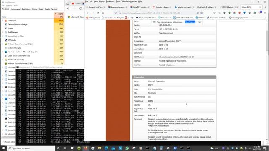Open Startup tab in Task Manager

point(34,9)
